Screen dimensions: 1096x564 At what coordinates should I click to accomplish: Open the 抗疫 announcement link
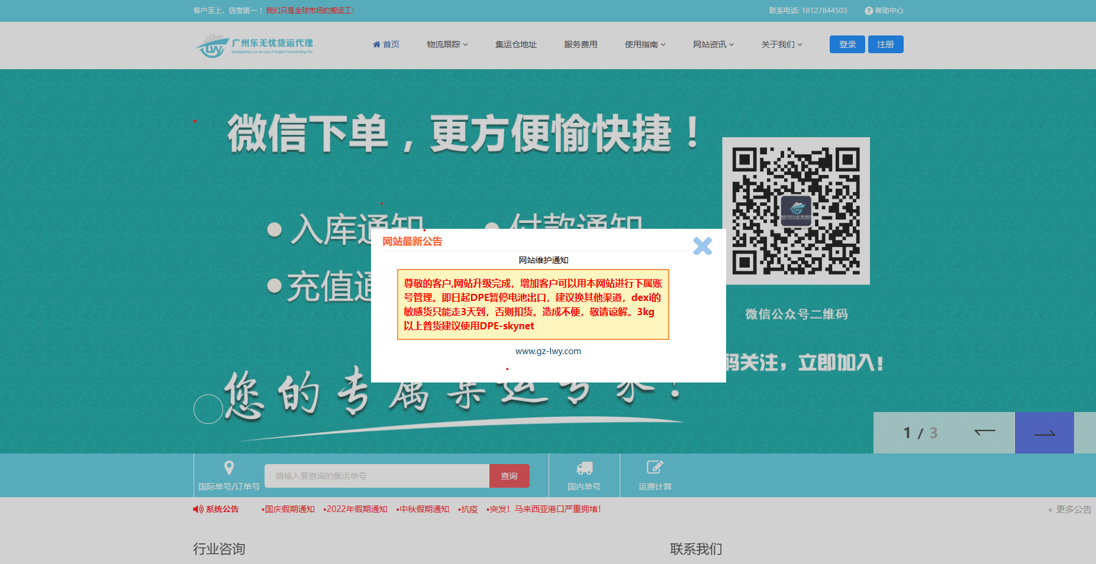point(468,509)
